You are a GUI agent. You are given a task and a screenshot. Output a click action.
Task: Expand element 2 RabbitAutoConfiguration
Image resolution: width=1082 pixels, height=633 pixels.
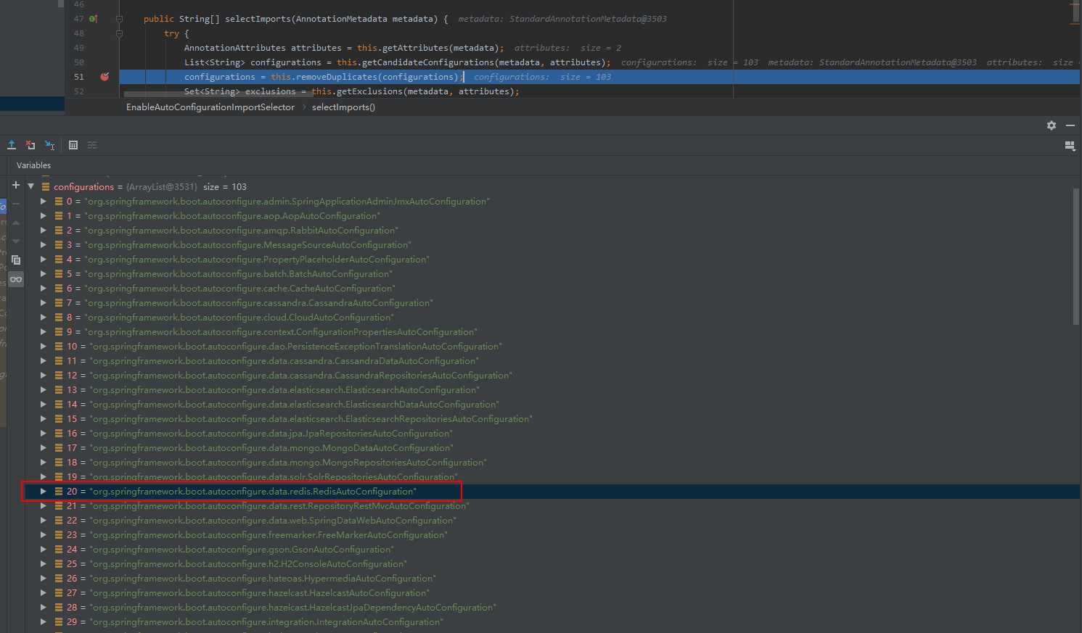[x=44, y=230]
